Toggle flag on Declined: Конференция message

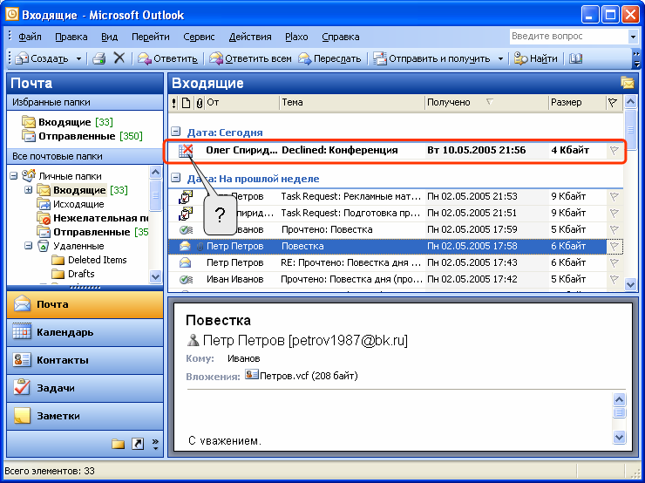(x=614, y=151)
